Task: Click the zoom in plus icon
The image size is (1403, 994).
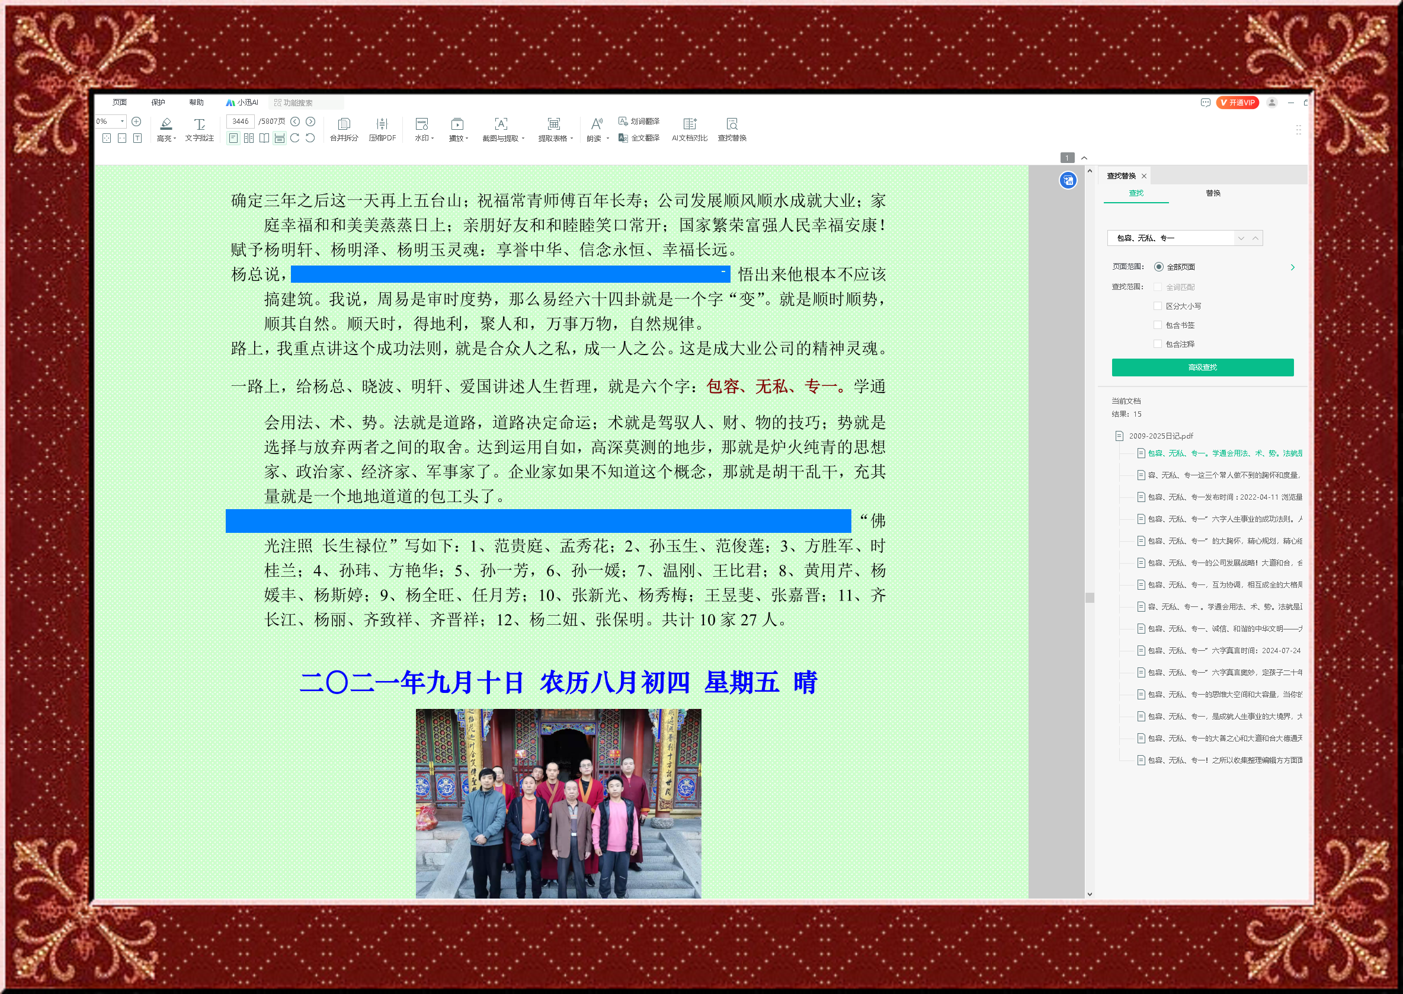Action: [136, 121]
